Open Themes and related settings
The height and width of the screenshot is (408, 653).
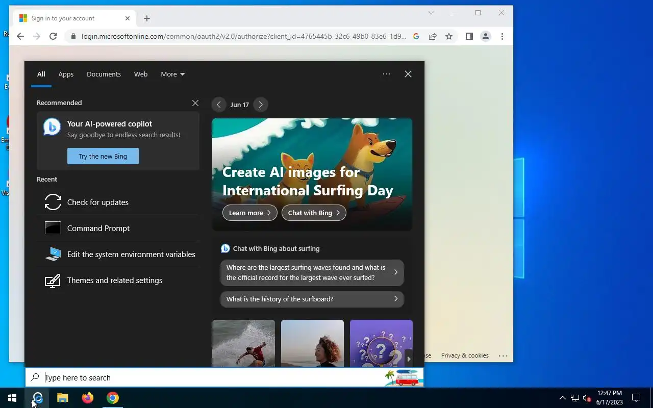point(118,280)
